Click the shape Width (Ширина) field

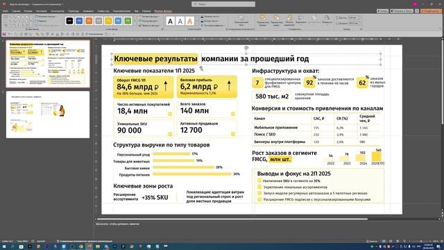354,23
